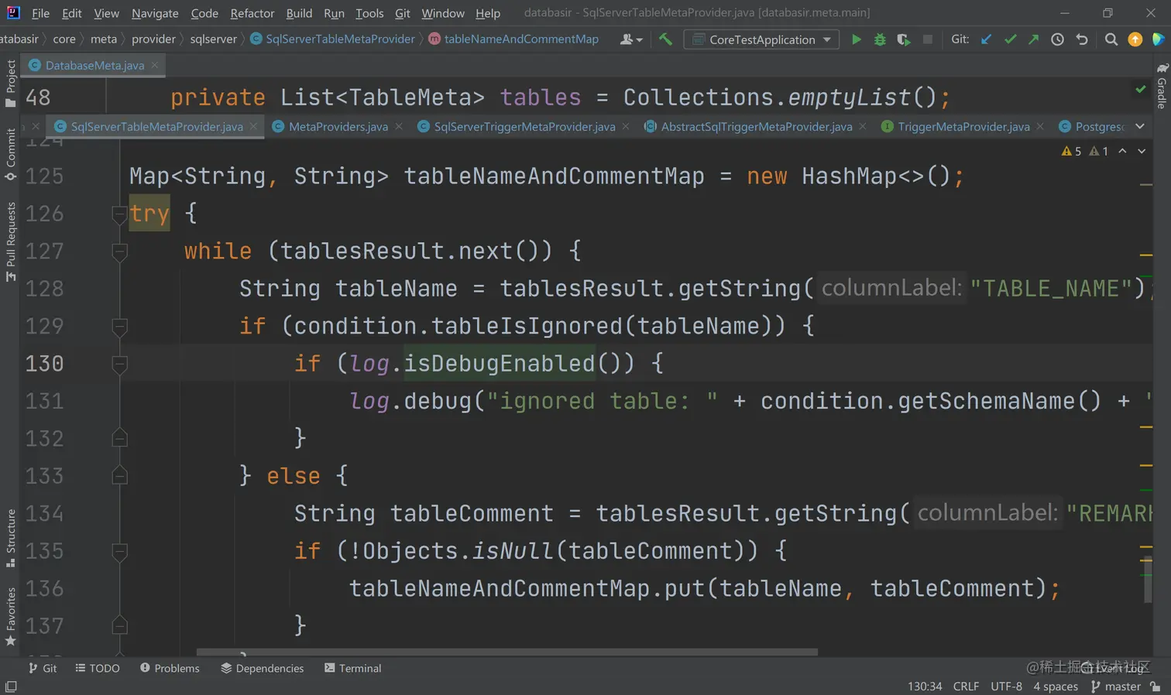The width and height of the screenshot is (1171, 695).
Task: Open the Tools menu
Action: tap(369, 13)
